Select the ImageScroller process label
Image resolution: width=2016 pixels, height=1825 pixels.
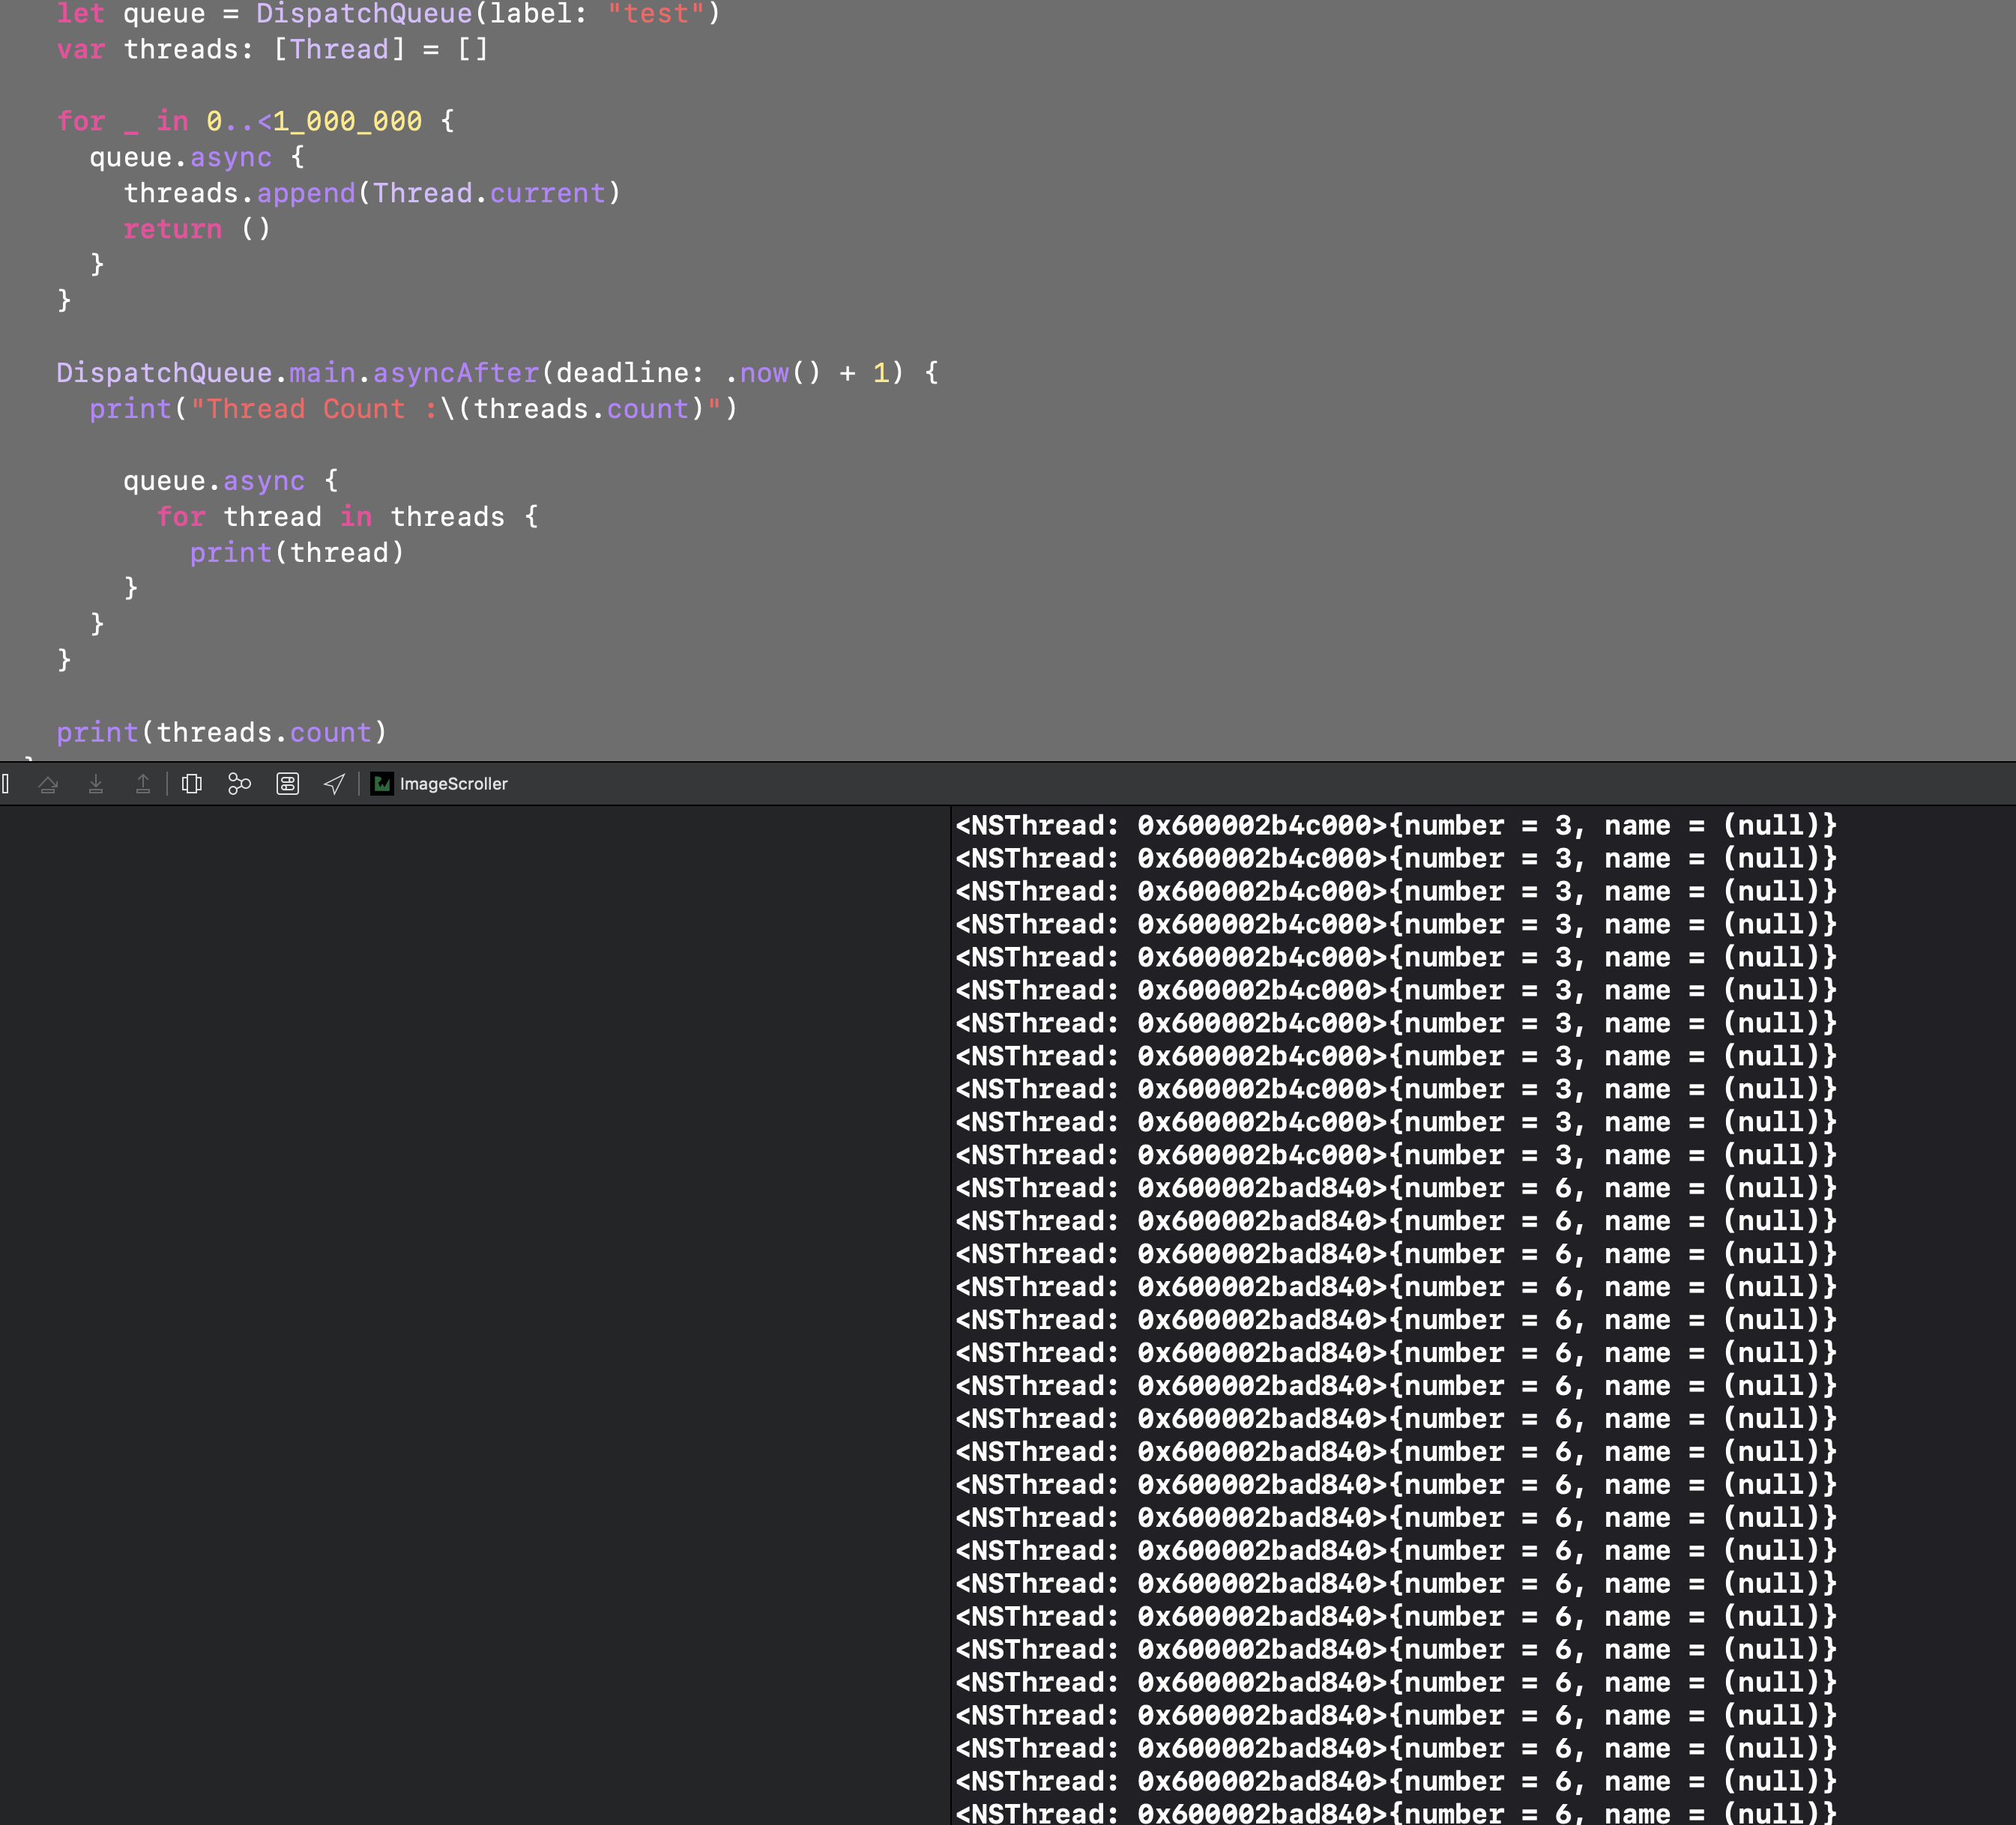[x=453, y=784]
